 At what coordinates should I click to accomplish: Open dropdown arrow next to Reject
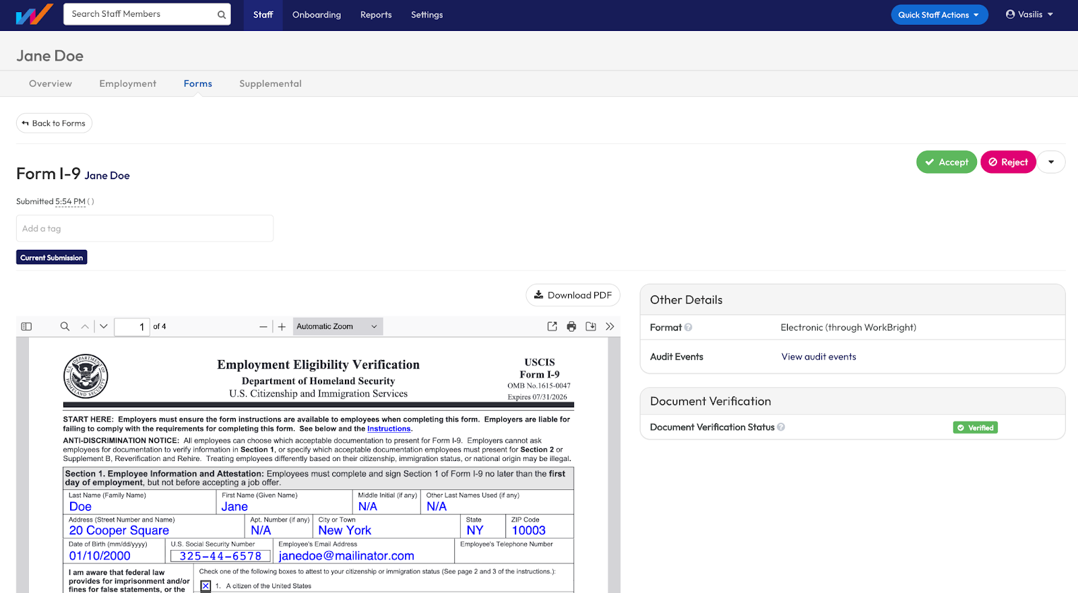point(1051,162)
